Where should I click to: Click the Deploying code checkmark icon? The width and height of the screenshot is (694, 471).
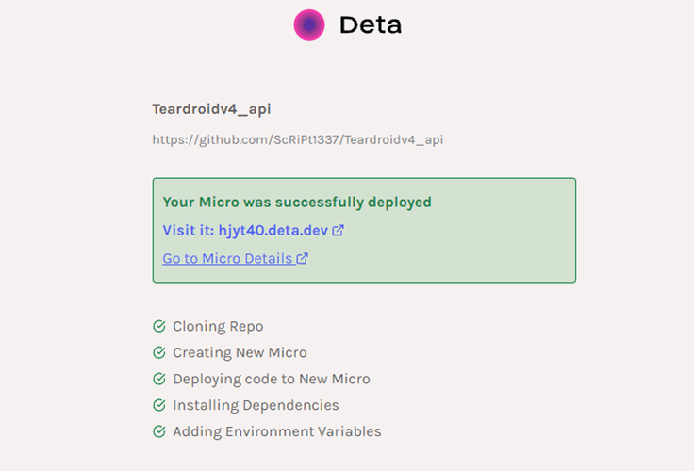(x=159, y=379)
